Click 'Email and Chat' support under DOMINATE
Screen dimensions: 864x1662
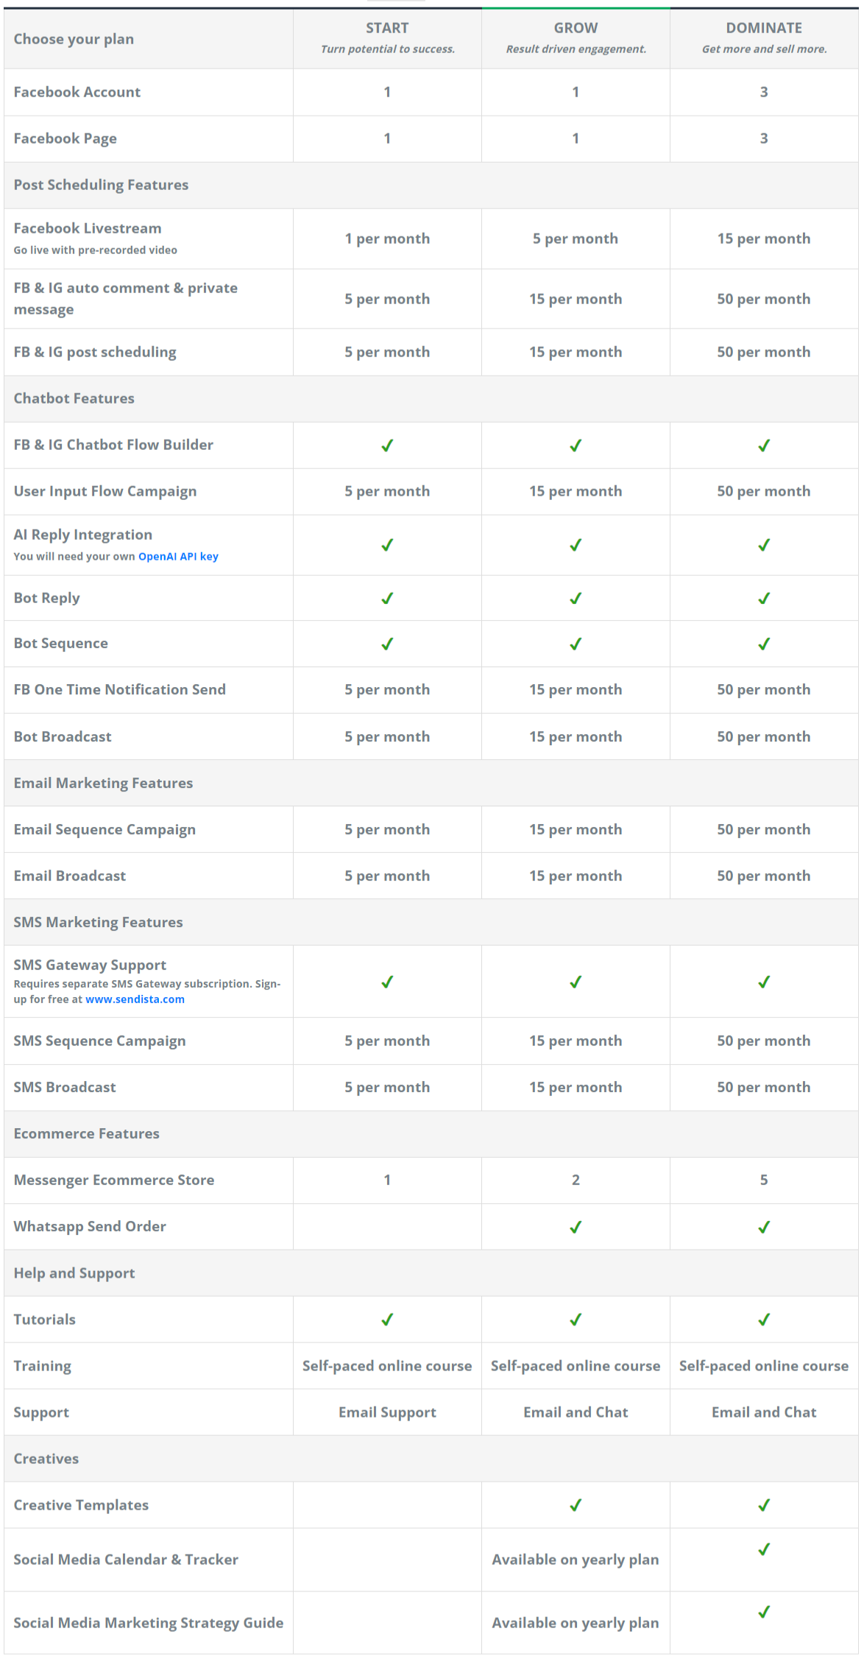pos(764,1412)
